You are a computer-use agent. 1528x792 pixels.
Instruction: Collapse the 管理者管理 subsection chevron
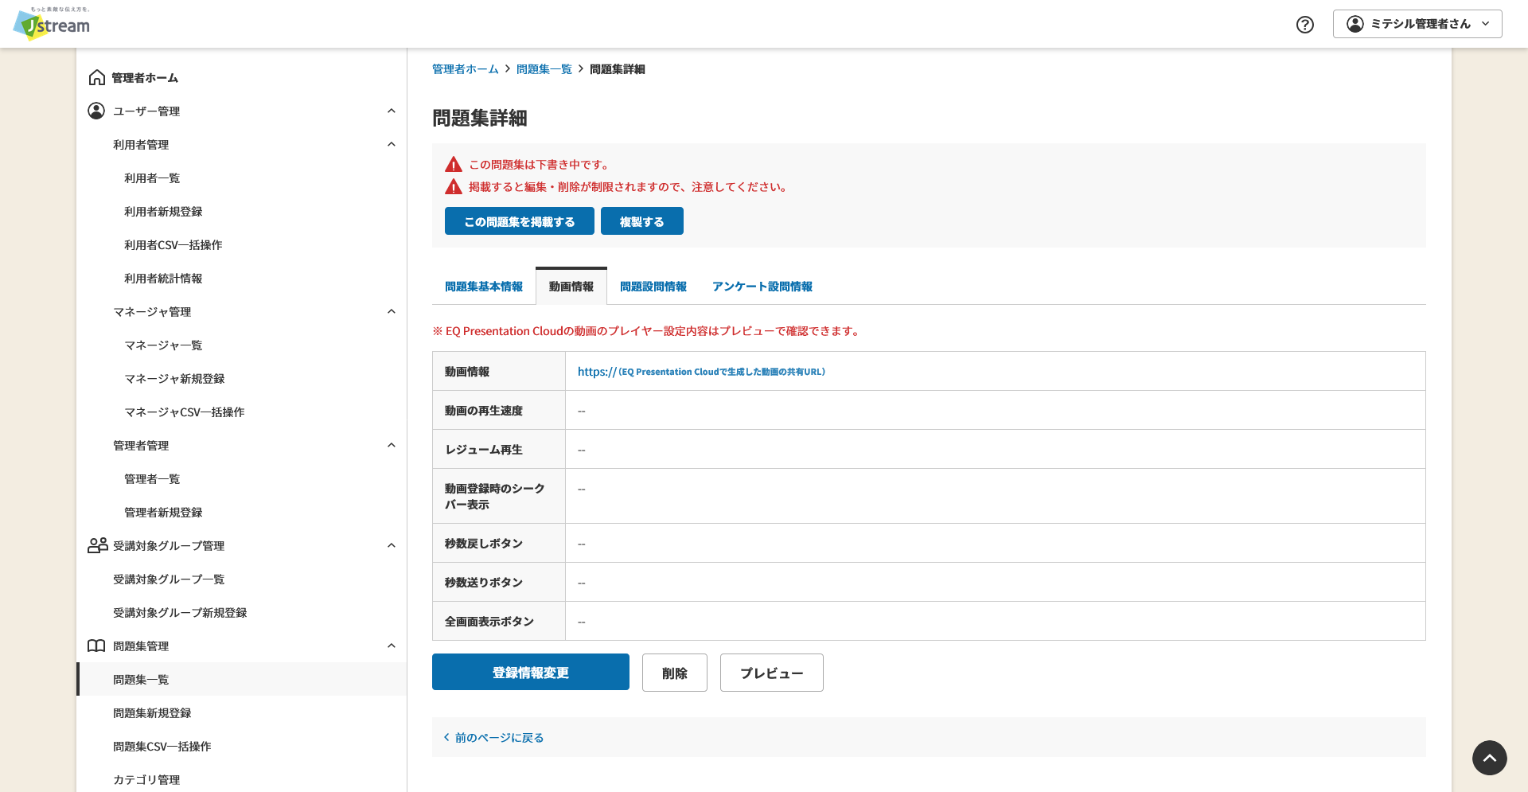(x=391, y=445)
